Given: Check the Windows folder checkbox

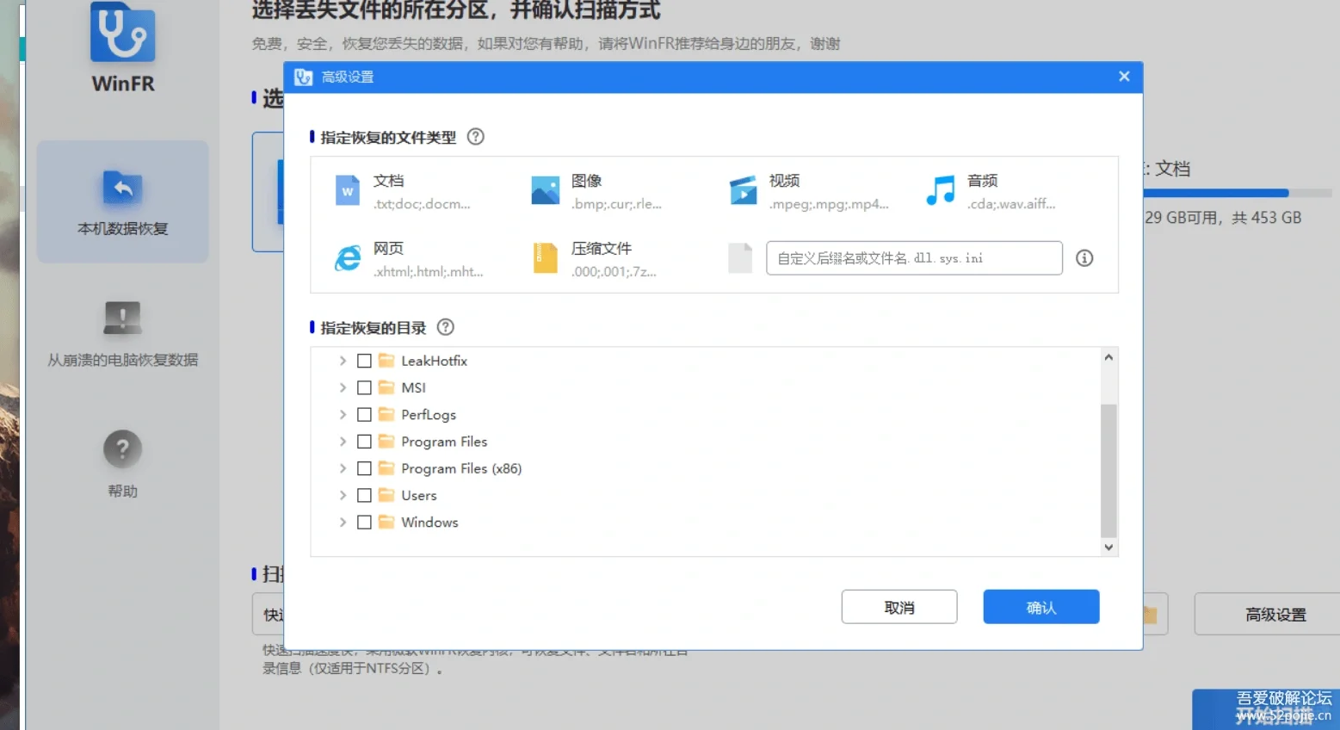Looking at the screenshot, I should (x=364, y=522).
